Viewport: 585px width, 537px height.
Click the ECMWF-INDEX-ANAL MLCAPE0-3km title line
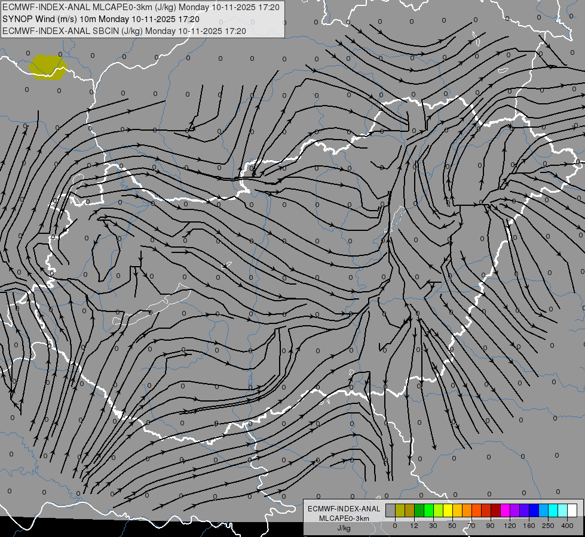140,7
